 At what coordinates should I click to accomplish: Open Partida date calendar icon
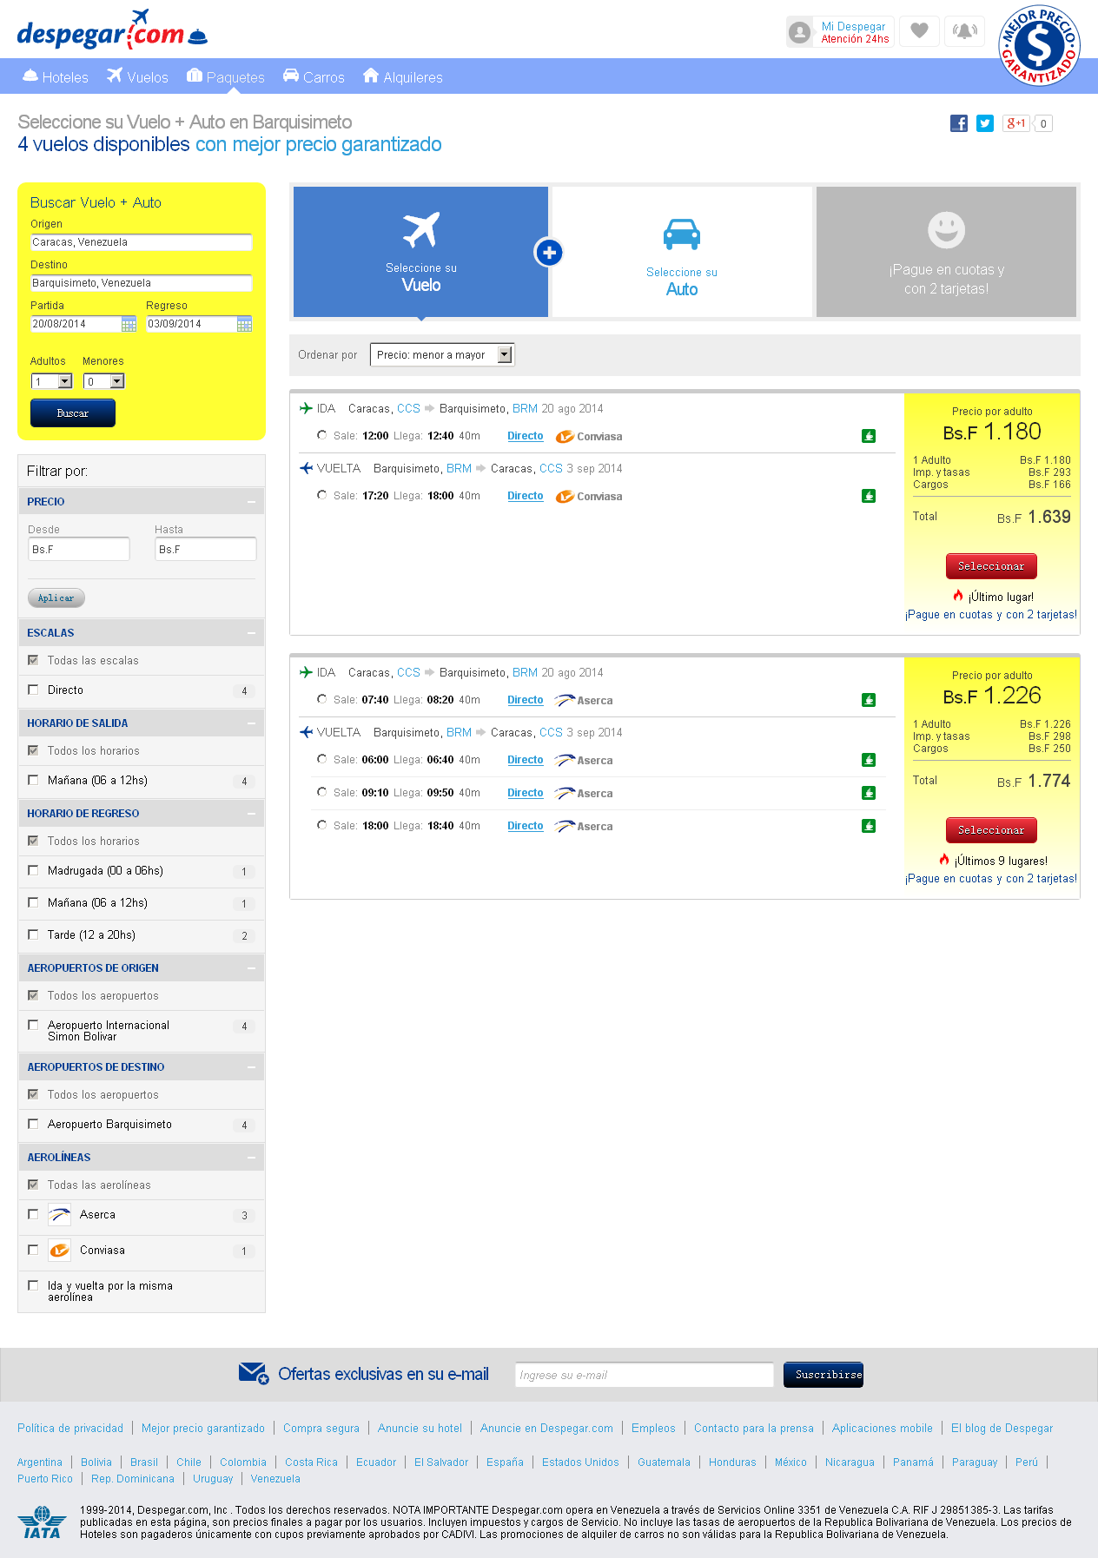pos(129,324)
